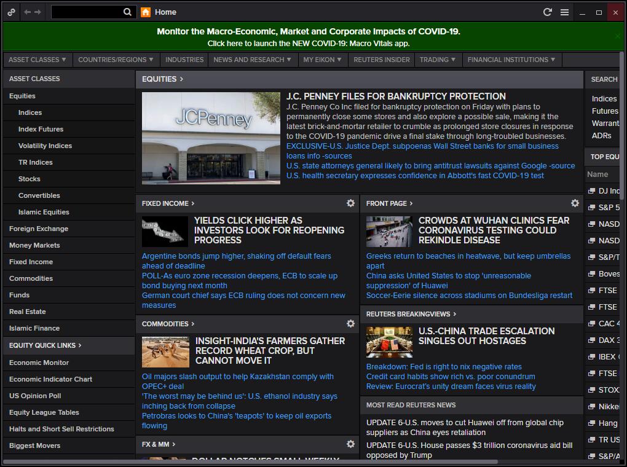The width and height of the screenshot is (627, 467).
Task: Open Argentine bonds jump higher story
Action: [x=236, y=261]
